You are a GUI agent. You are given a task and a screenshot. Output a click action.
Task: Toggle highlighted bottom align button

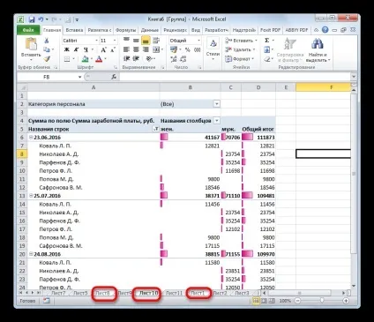tap(146, 41)
